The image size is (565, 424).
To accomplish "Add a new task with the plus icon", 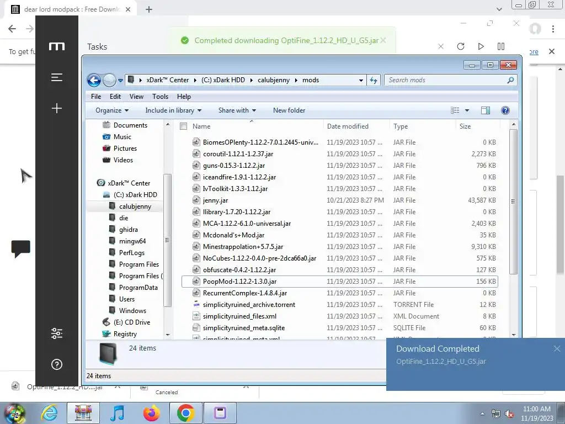I will tap(57, 108).
